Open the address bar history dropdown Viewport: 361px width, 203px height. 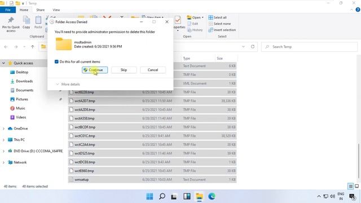coord(243,47)
